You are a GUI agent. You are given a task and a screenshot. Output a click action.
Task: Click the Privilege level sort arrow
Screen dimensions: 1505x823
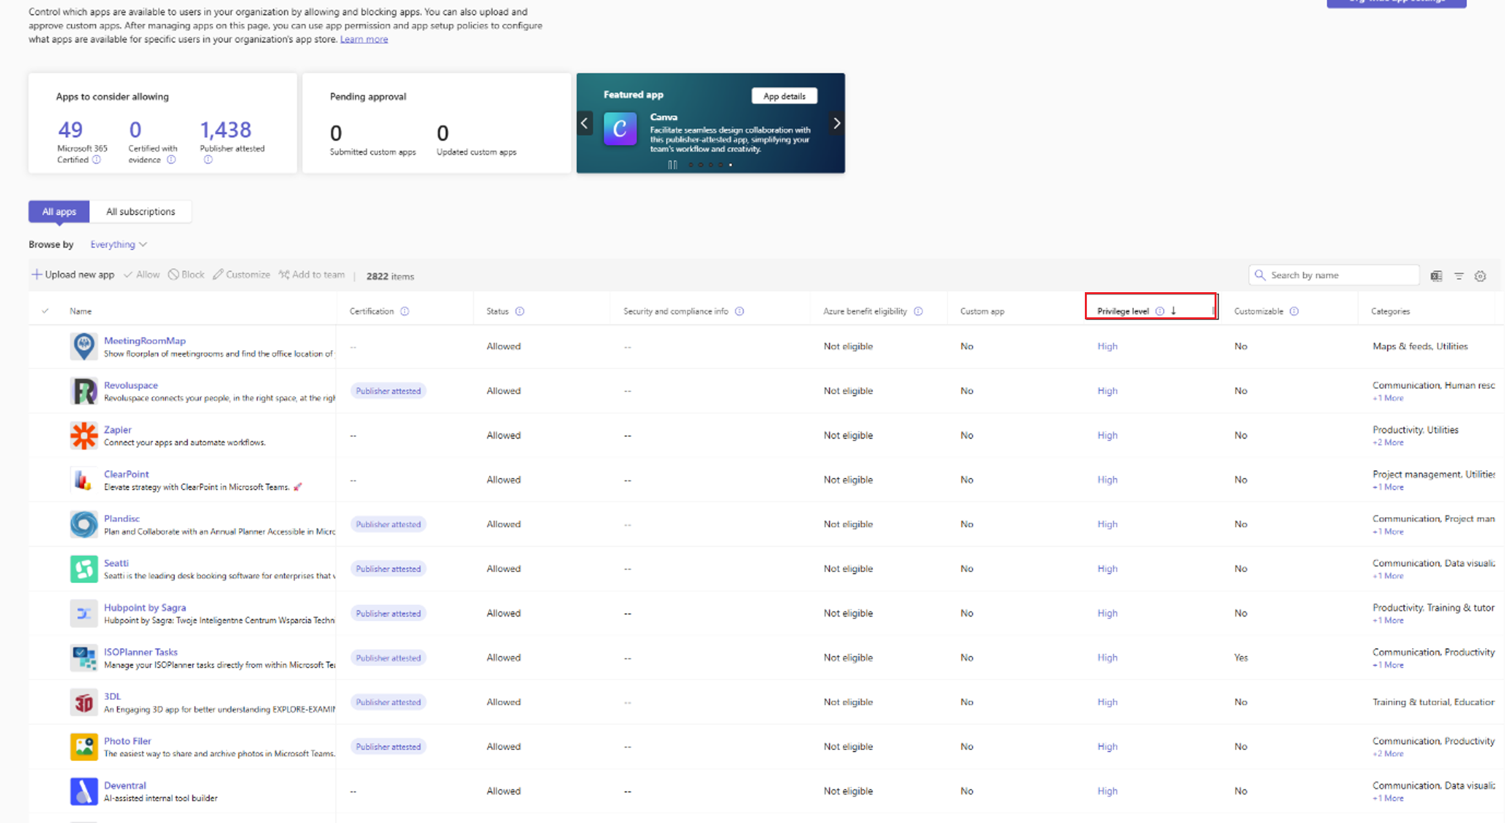[x=1173, y=310]
